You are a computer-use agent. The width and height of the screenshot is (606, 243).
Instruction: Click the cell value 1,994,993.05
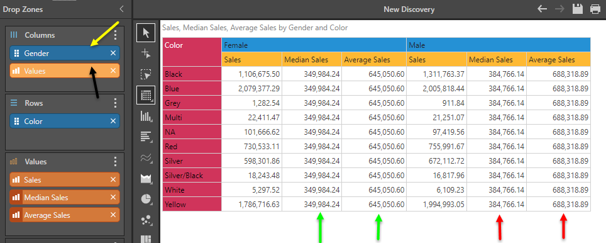pos(437,205)
